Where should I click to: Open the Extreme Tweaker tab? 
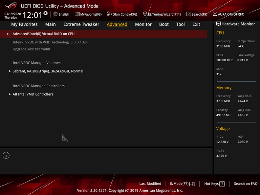[81, 24]
